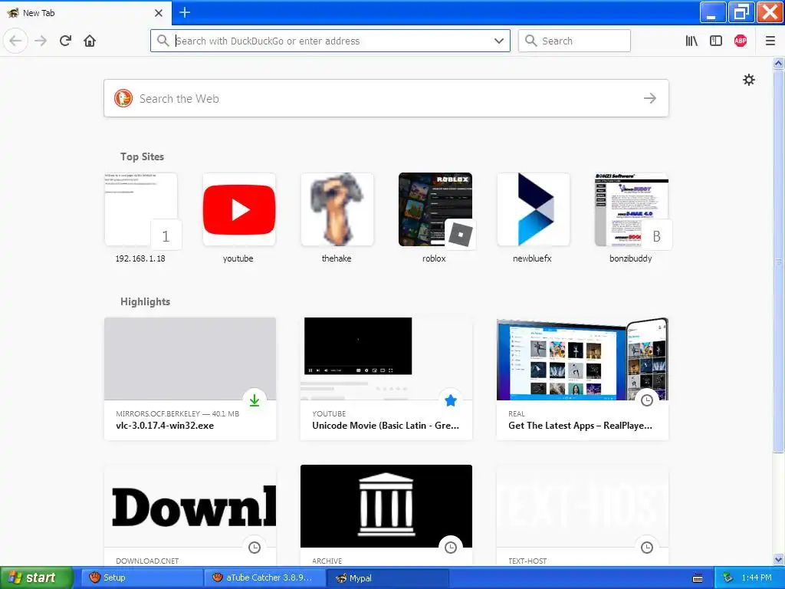Open a new tab with plus

tap(185, 12)
